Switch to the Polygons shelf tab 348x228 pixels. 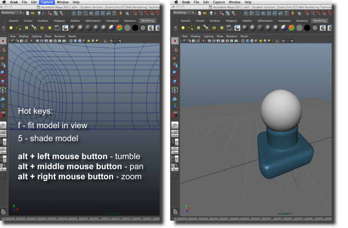point(59,20)
